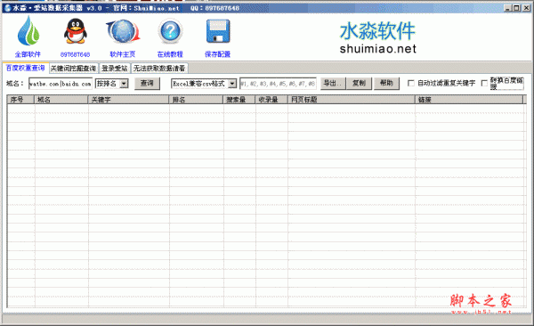Sort by the 排名 column header

click(196, 100)
